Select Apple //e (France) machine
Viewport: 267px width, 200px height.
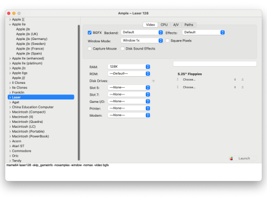[x=30, y=49]
